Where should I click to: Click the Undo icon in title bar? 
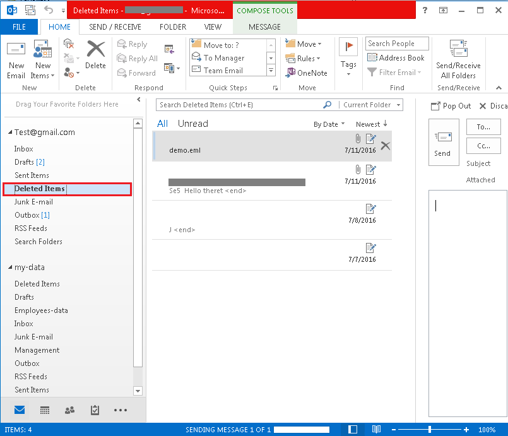49,10
